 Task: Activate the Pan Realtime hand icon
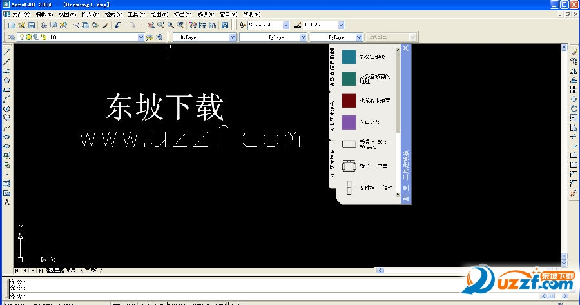151,25
